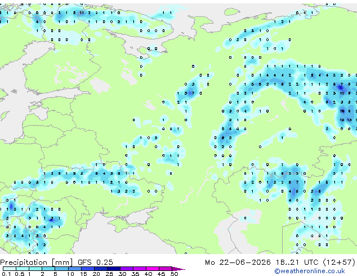Click the map value '13' on the east side
This screenshot has height=276, width=357.
[x=349, y=120]
